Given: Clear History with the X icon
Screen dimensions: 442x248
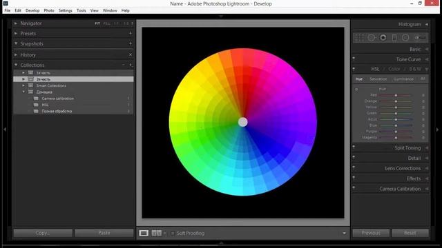Looking at the screenshot, I should tap(131, 54).
